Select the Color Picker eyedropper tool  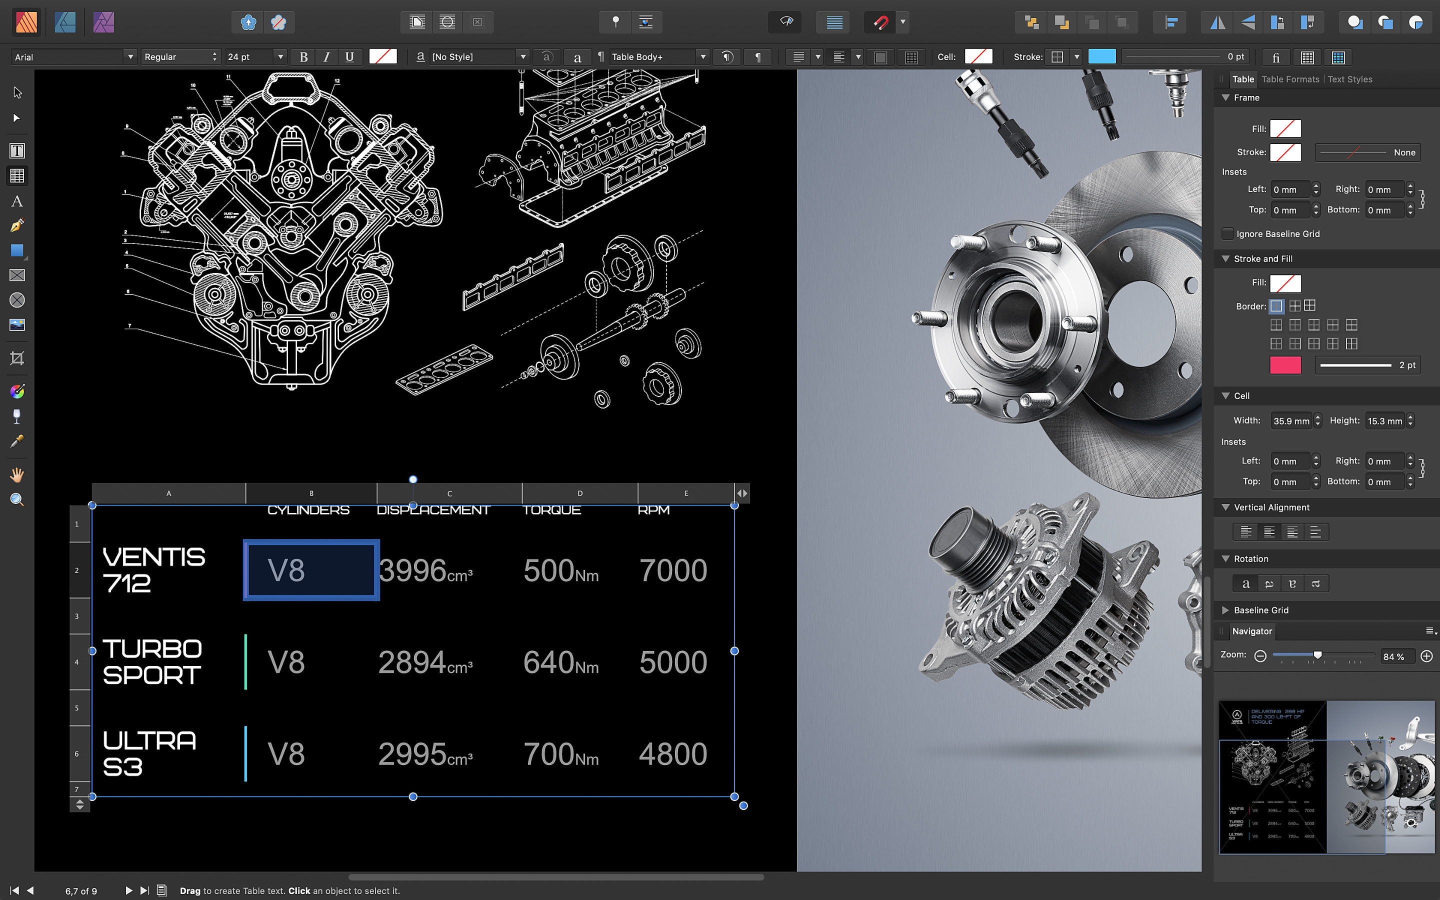17,440
